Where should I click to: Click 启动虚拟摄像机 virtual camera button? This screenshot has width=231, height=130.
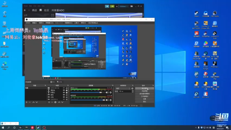[x=145, y=94]
